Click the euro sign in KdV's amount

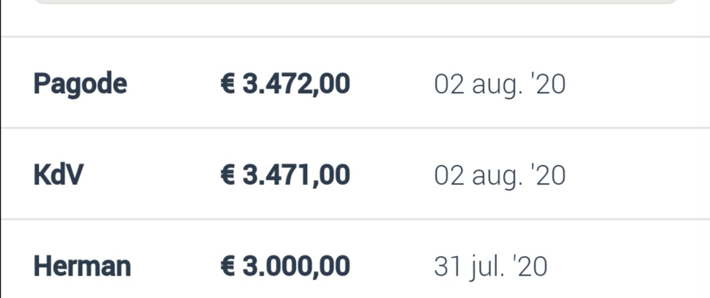point(227,175)
